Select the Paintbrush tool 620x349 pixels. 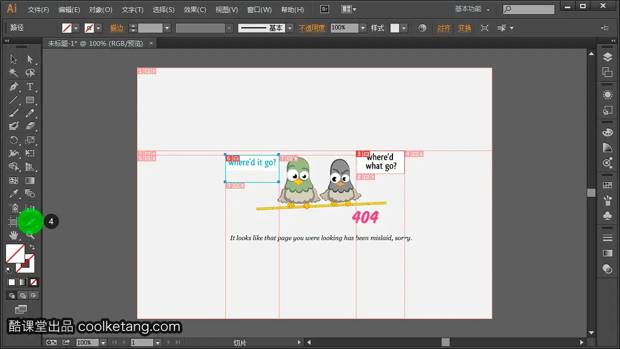pos(14,113)
